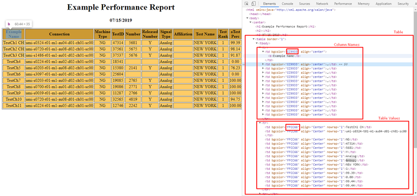Activate the inspect element picker icon

tap(247, 4)
